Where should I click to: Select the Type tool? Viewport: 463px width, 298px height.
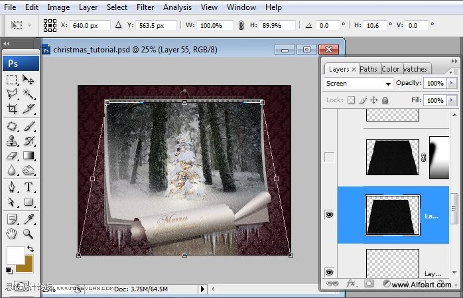pos(29,187)
